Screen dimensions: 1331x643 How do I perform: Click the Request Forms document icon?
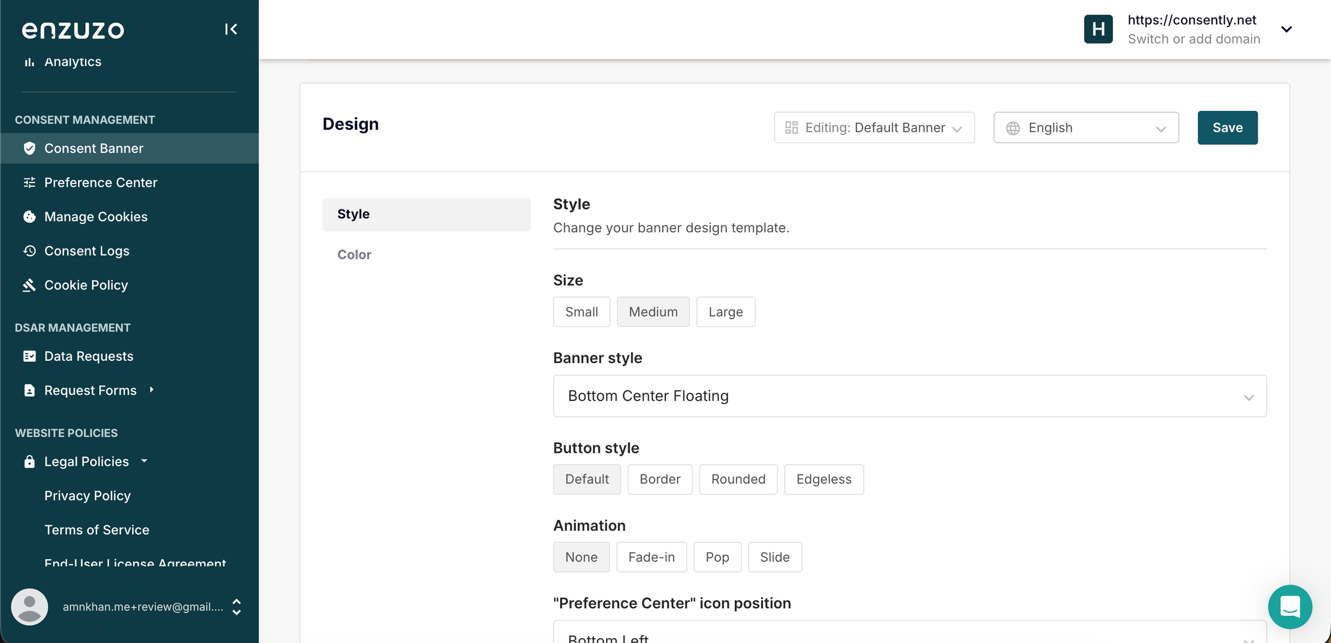pos(29,391)
